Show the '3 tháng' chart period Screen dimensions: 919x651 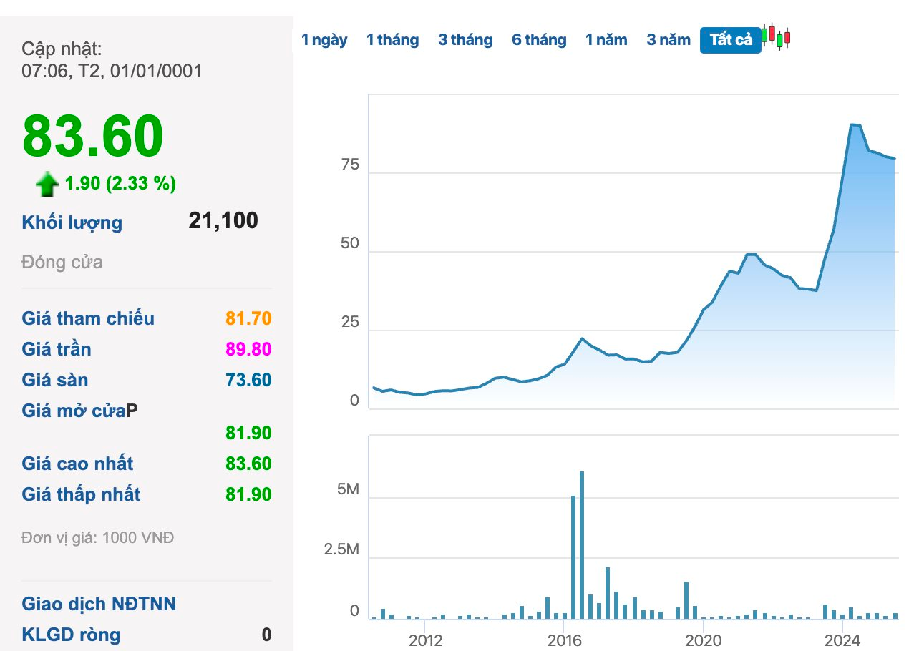pos(465,40)
